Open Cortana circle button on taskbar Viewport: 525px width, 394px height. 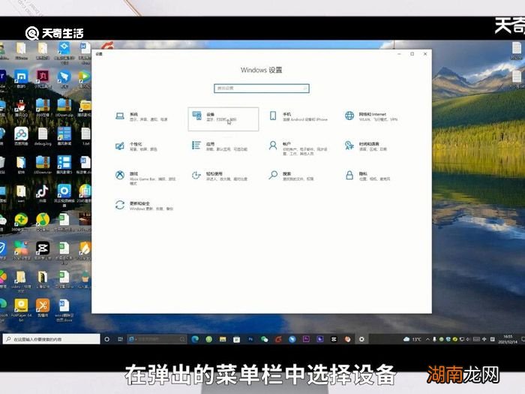pyautogui.click(x=106, y=339)
